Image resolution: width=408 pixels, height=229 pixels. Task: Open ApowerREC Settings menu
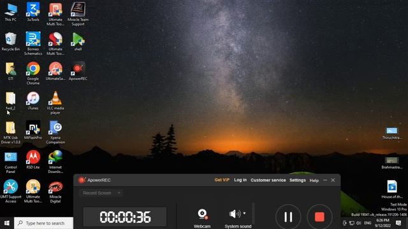click(298, 180)
